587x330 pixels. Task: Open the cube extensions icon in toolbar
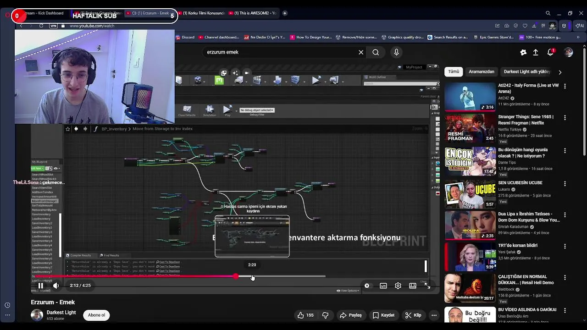coord(564,26)
